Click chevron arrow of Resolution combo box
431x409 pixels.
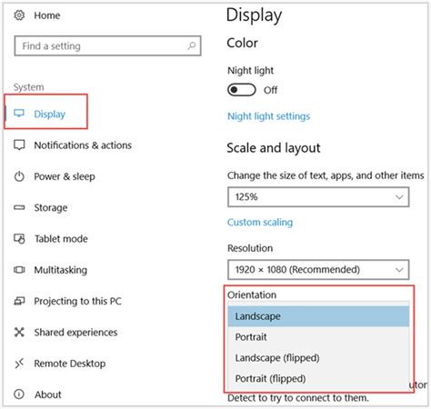(x=399, y=270)
